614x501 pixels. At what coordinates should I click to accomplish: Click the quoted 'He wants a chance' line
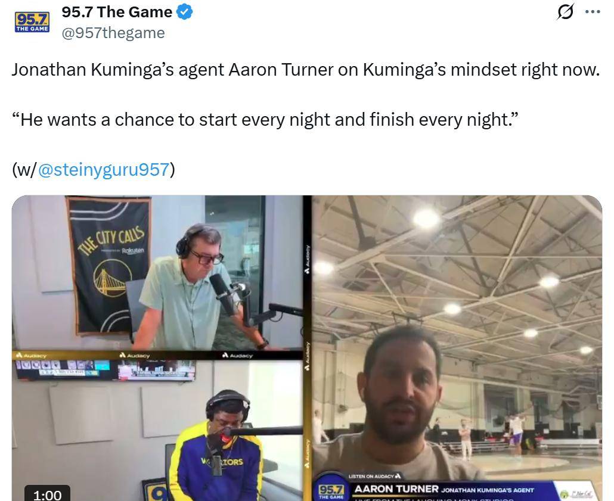click(265, 119)
